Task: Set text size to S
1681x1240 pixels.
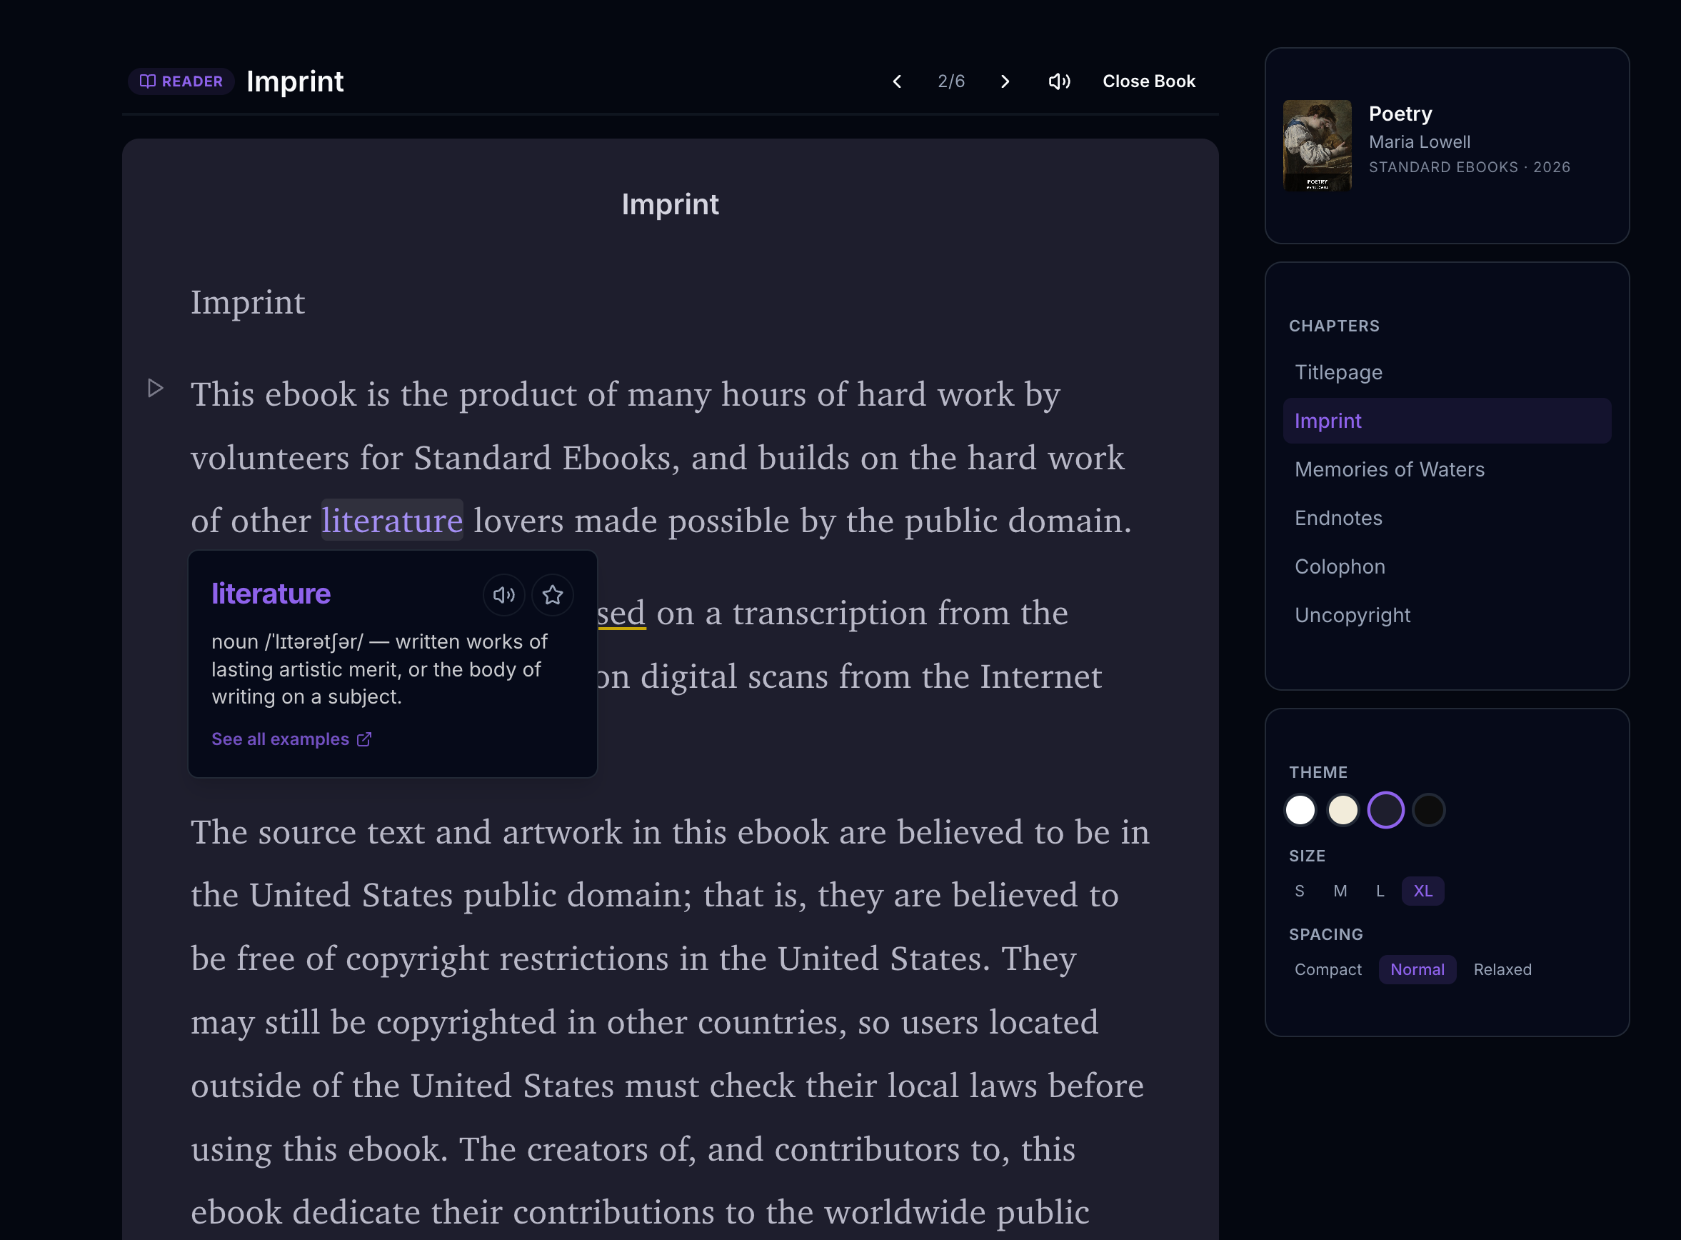Action: pyautogui.click(x=1300, y=891)
